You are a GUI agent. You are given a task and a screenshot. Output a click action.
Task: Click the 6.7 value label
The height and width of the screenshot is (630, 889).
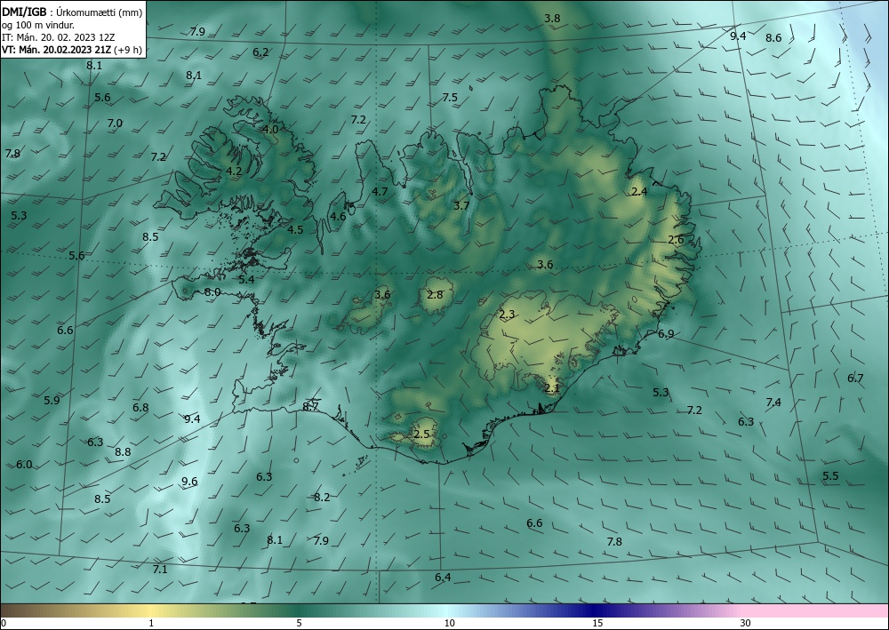coord(855,378)
